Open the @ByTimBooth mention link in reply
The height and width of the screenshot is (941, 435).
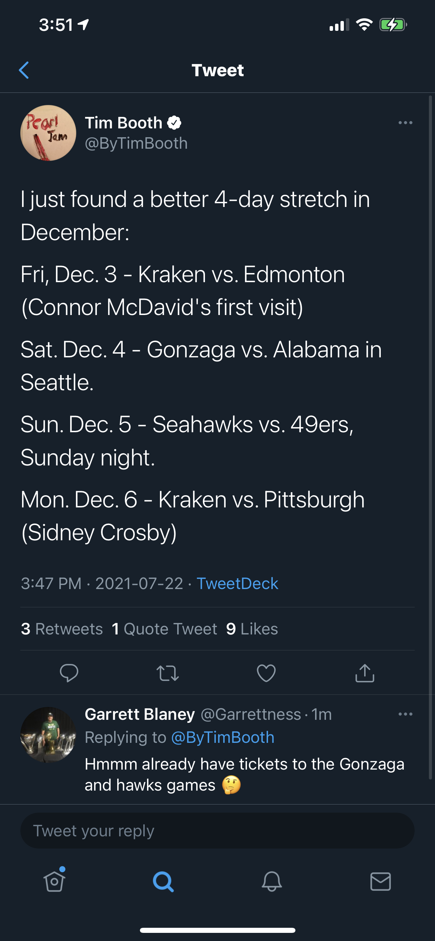click(223, 737)
